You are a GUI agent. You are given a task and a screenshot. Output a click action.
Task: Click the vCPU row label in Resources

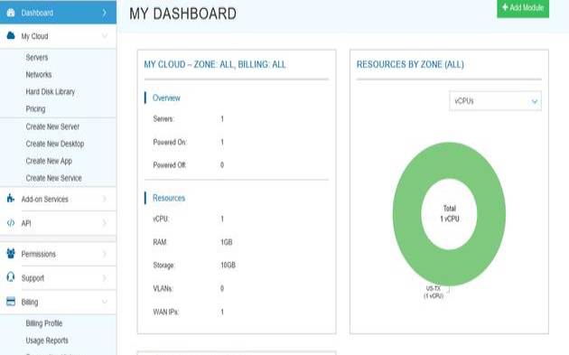161,219
